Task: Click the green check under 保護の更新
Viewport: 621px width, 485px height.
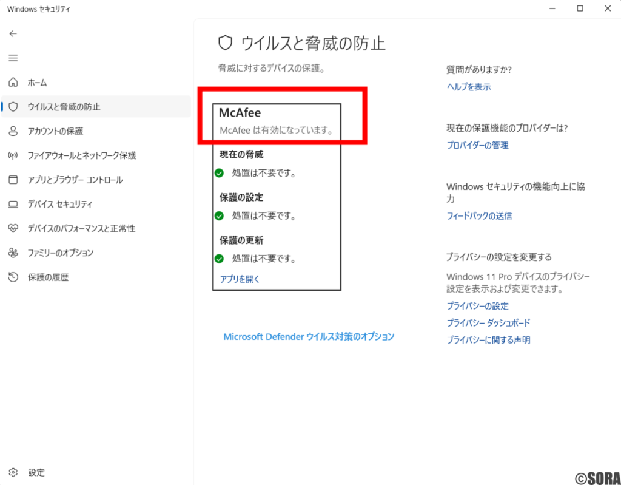Action: (x=219, y=259)
